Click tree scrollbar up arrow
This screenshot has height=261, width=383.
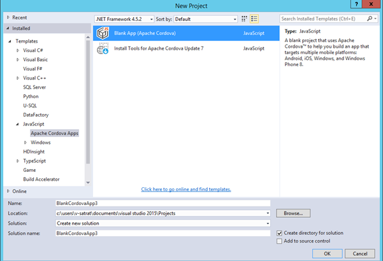point(88,37)
